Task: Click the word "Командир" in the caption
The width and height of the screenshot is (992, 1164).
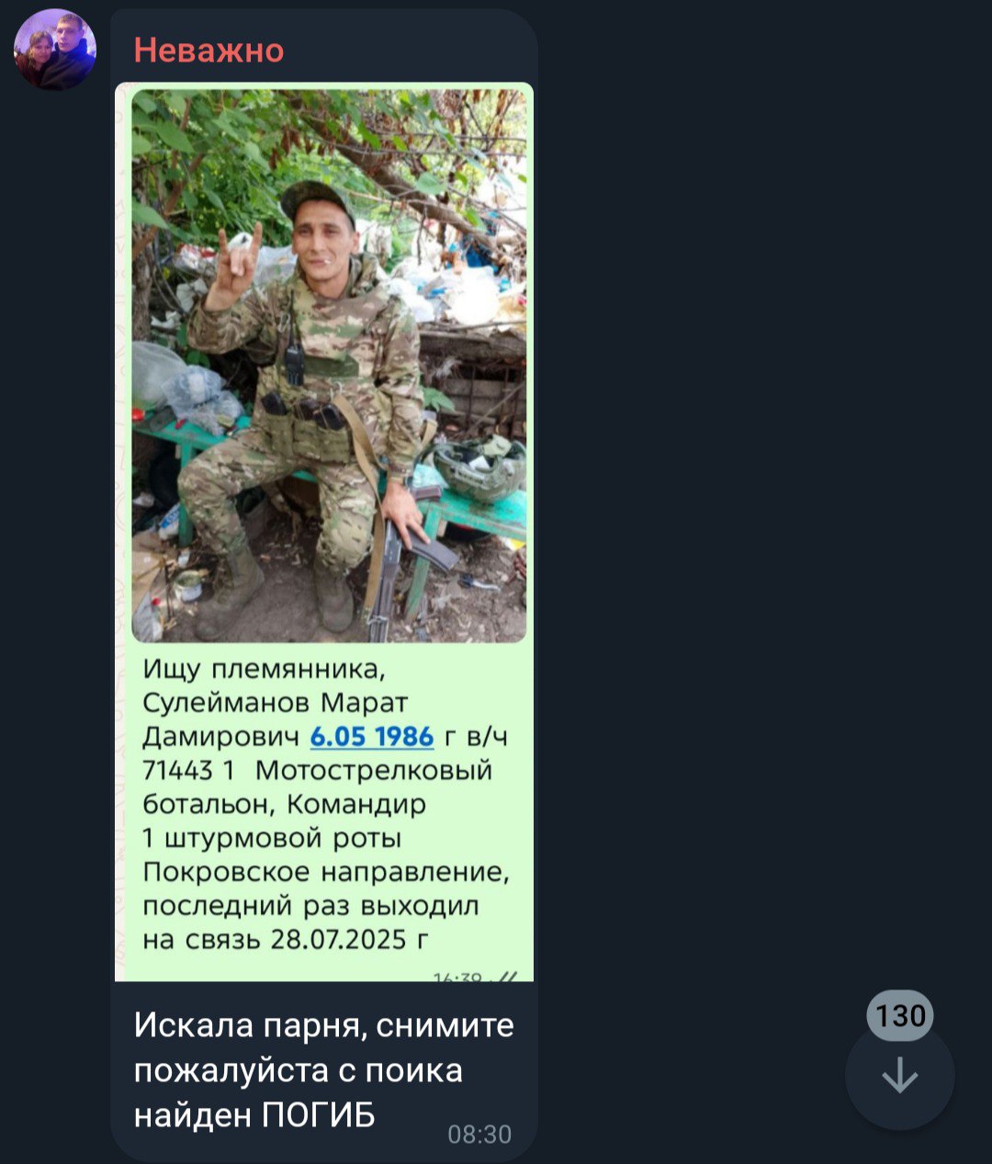Action: 357,805
